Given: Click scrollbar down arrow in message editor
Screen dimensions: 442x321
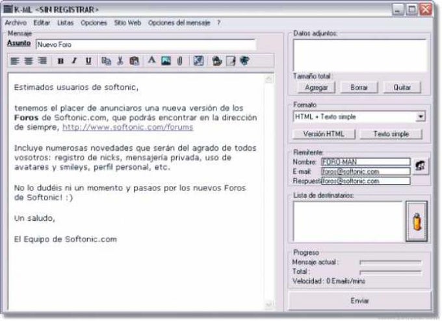Looking at the screenshot, I should point(269,304).
